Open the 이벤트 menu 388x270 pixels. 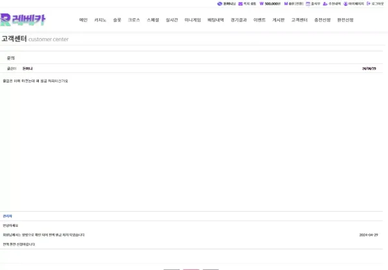[259, 20]
